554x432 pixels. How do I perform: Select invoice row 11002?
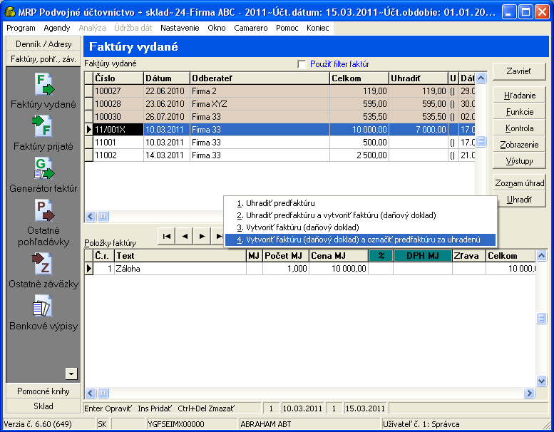pyautogui.click(x=279, y=155)
